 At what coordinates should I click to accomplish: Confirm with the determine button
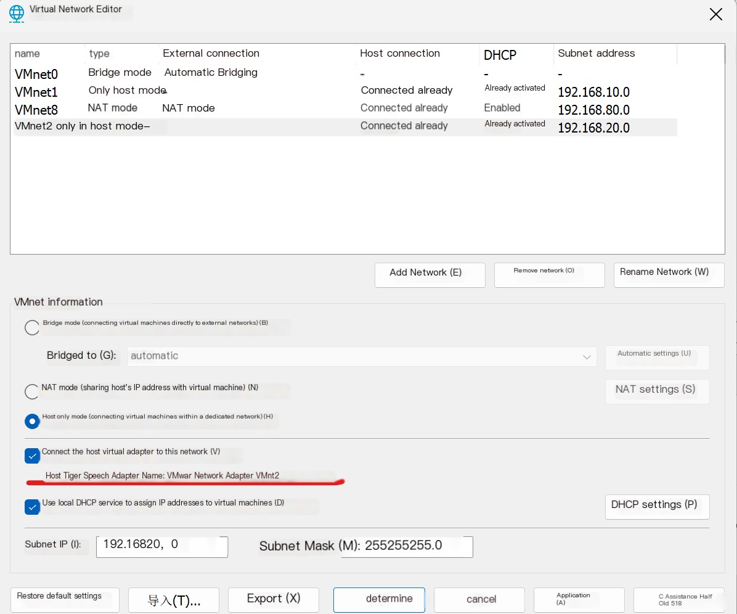380,600
